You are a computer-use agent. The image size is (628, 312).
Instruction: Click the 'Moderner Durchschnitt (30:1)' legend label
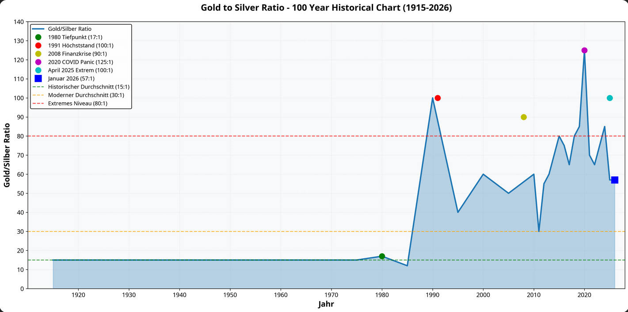(x=86, y=95)
